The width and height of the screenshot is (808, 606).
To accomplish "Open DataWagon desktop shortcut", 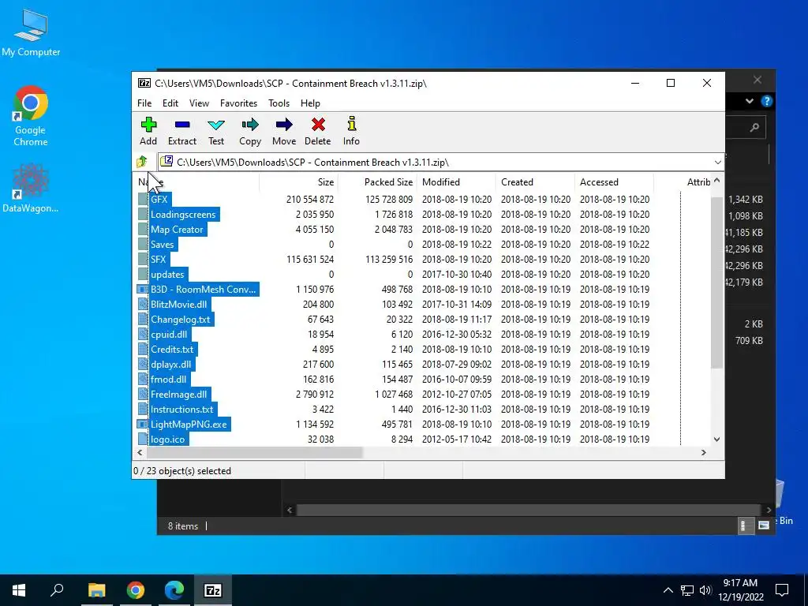I will point(31,188).
